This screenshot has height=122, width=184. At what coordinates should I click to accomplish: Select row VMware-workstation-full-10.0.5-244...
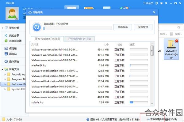click(x=90, y=50)
